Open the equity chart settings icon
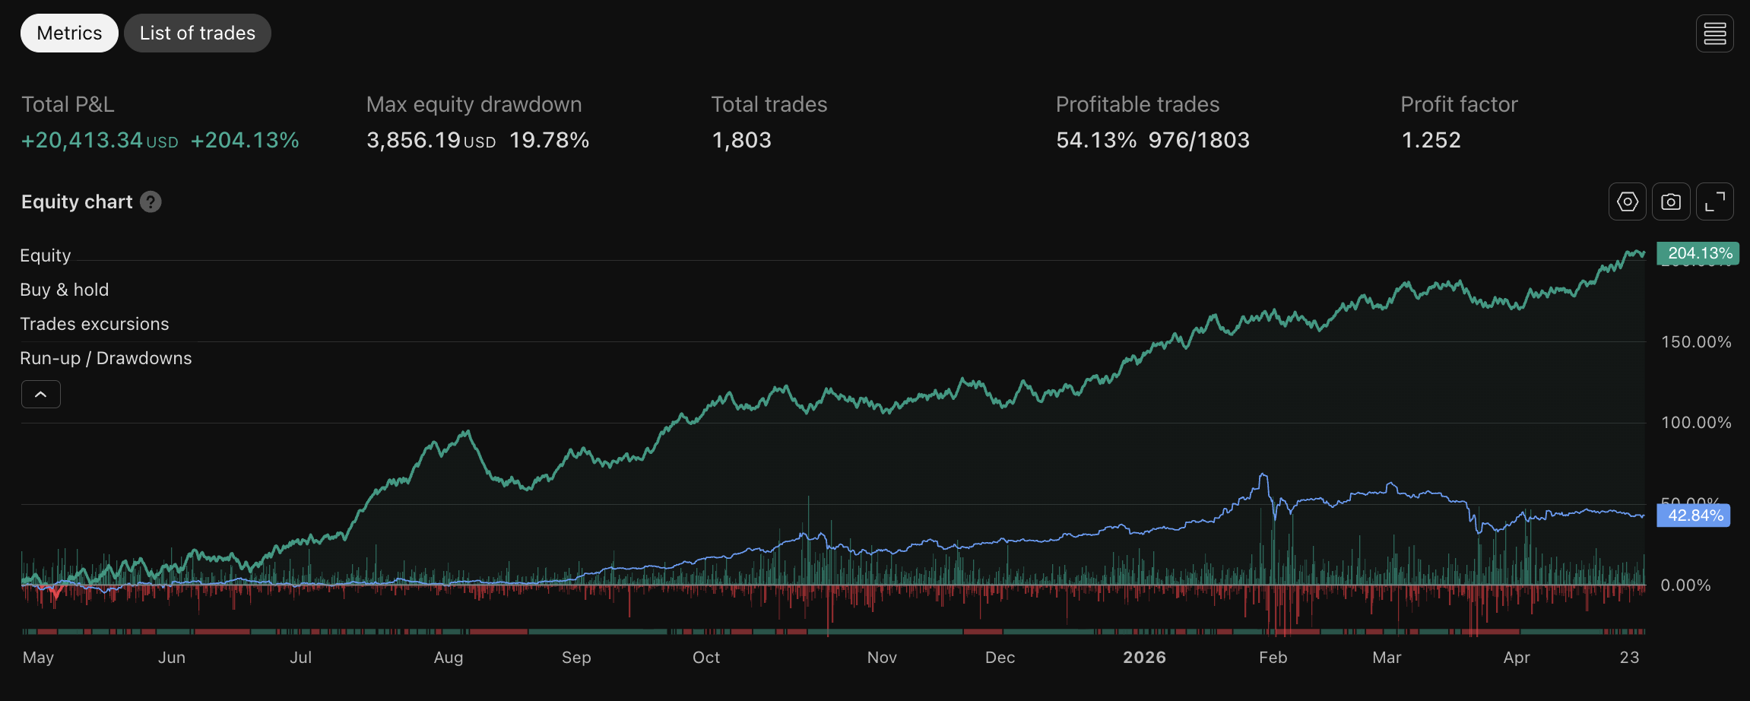This screenshot has height=701, width=1750. click(1627, 201)
